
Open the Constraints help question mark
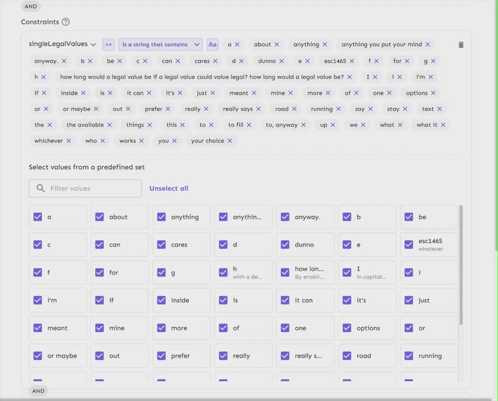pyautogui.click(x=66, y=22)
